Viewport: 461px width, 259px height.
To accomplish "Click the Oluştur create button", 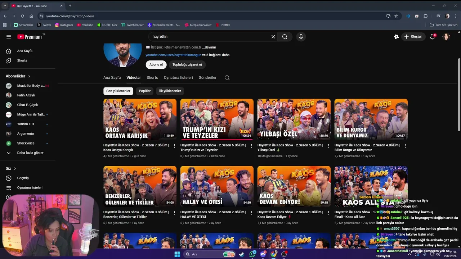I will [x=413, y=37].
